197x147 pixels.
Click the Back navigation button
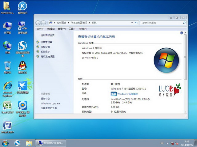click(38, 23)
